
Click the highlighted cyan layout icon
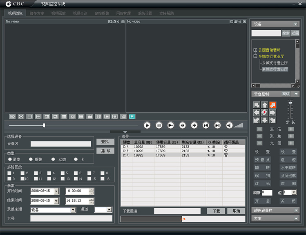point(132,116)
